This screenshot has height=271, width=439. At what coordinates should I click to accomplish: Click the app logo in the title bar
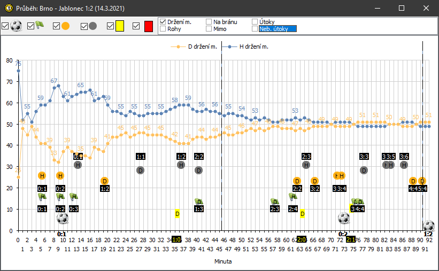pyautogui.click(x=8, y=8)
